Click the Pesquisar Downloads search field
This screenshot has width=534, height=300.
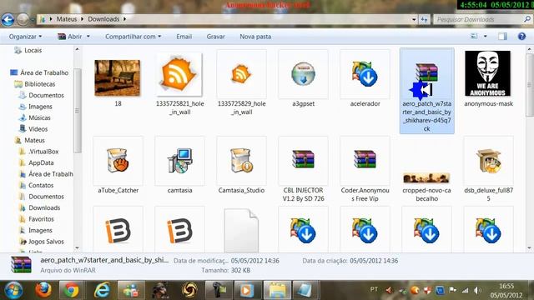[478, 20]
